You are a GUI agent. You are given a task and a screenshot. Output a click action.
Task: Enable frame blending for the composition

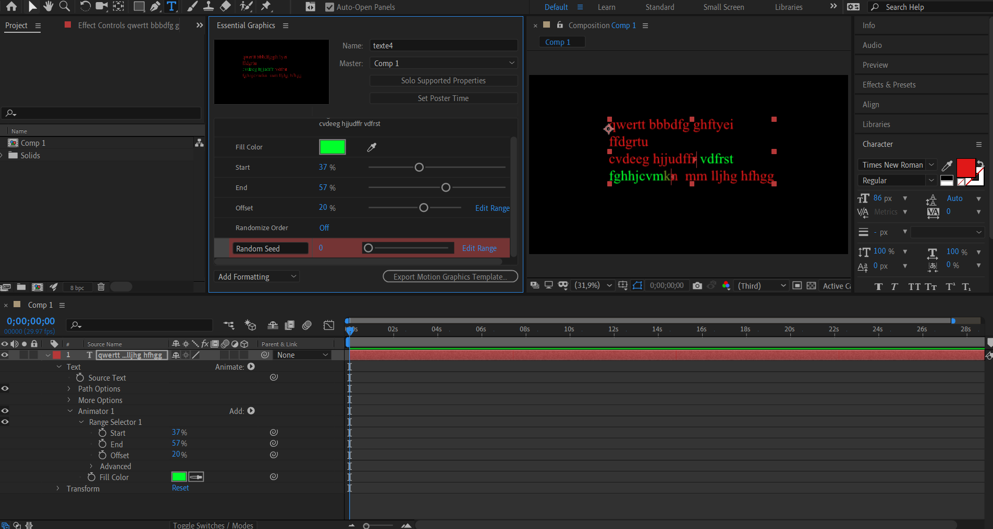pos(290,325)
